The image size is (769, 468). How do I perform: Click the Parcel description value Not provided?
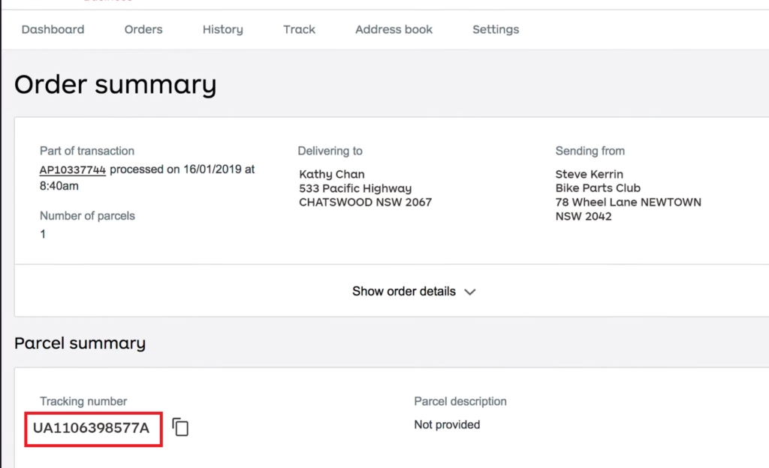pos(446,424)
